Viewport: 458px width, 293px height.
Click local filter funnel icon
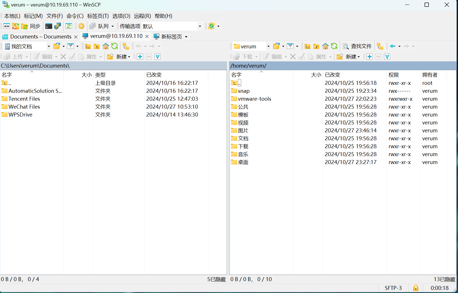71,46
